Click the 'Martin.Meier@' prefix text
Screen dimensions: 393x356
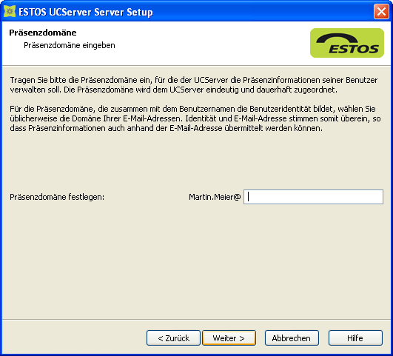(x=215, y=197)
